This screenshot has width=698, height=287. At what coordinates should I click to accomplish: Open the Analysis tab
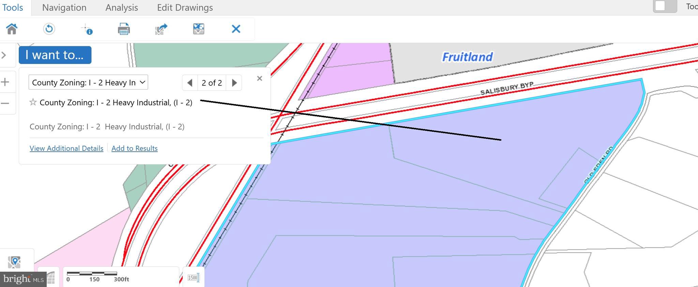point(122,7)
